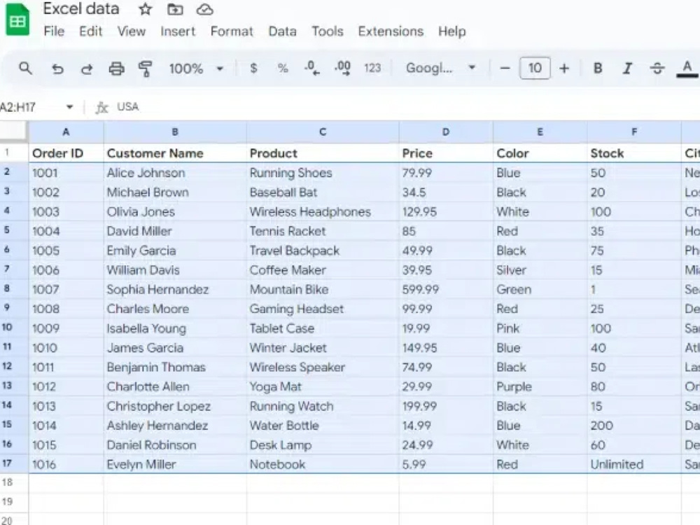Open the Insert menu

tap(178, 31)
